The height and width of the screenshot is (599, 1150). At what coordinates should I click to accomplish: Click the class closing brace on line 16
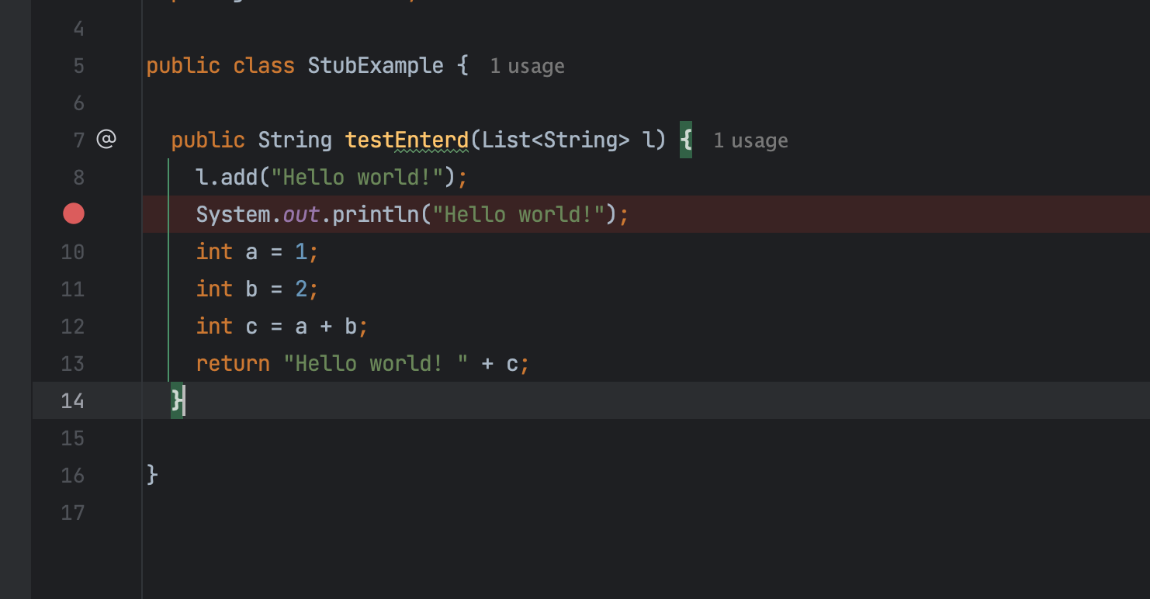click(x=152, y=475)
